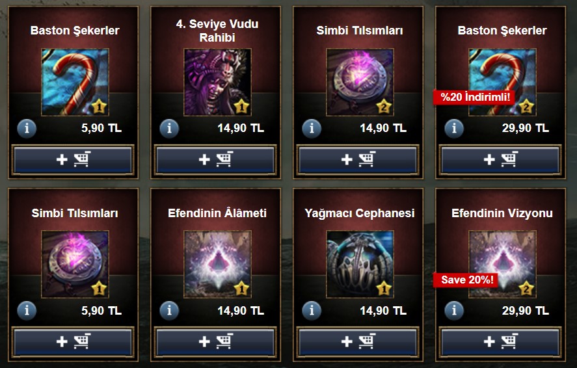Add 4. Seviye Vudu Rahibi to cart

[x=215, y=159]
